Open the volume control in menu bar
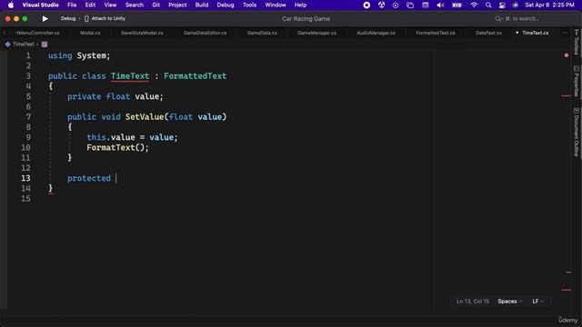The image size is (582, 327). 440,5
